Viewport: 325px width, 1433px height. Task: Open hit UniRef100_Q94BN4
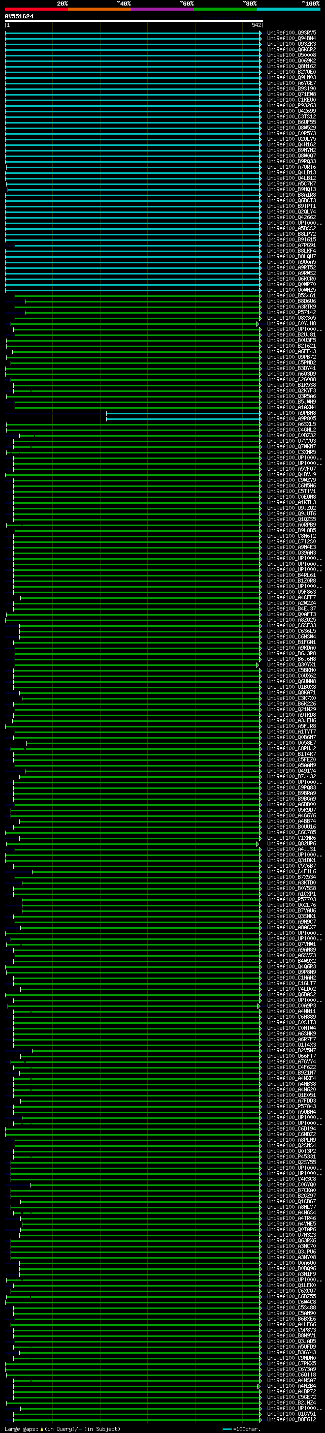tap(291, 39)
